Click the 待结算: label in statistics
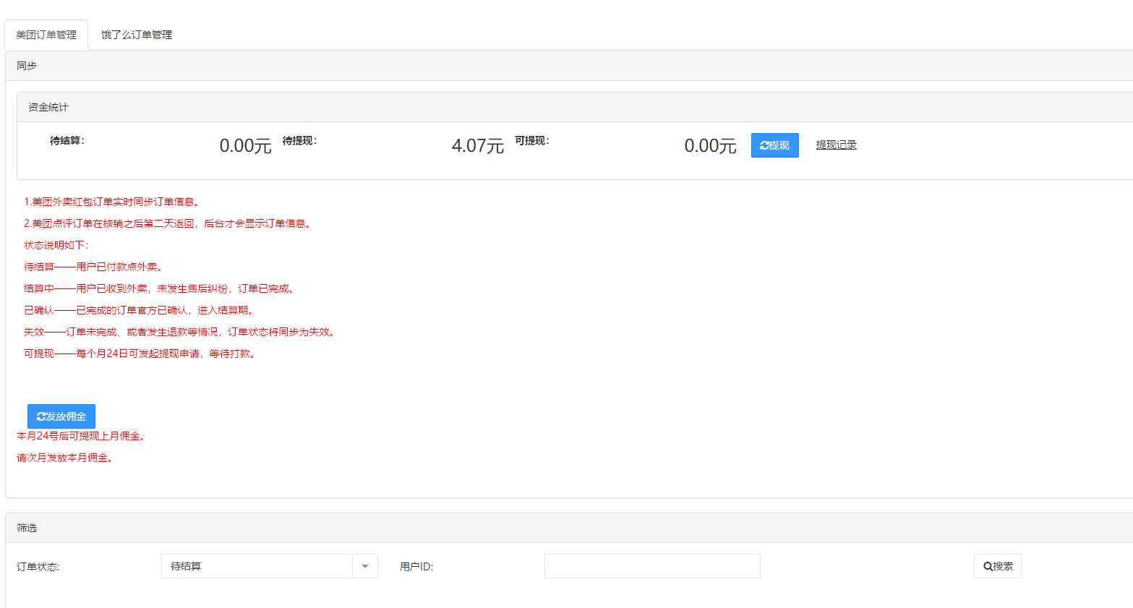This screenshot has width=1133, height=608. (x=67, y=140)
